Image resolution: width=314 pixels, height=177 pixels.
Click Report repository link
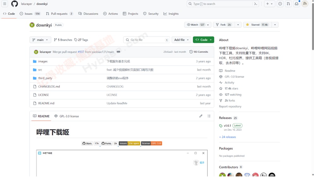click(x=230, y=107)
